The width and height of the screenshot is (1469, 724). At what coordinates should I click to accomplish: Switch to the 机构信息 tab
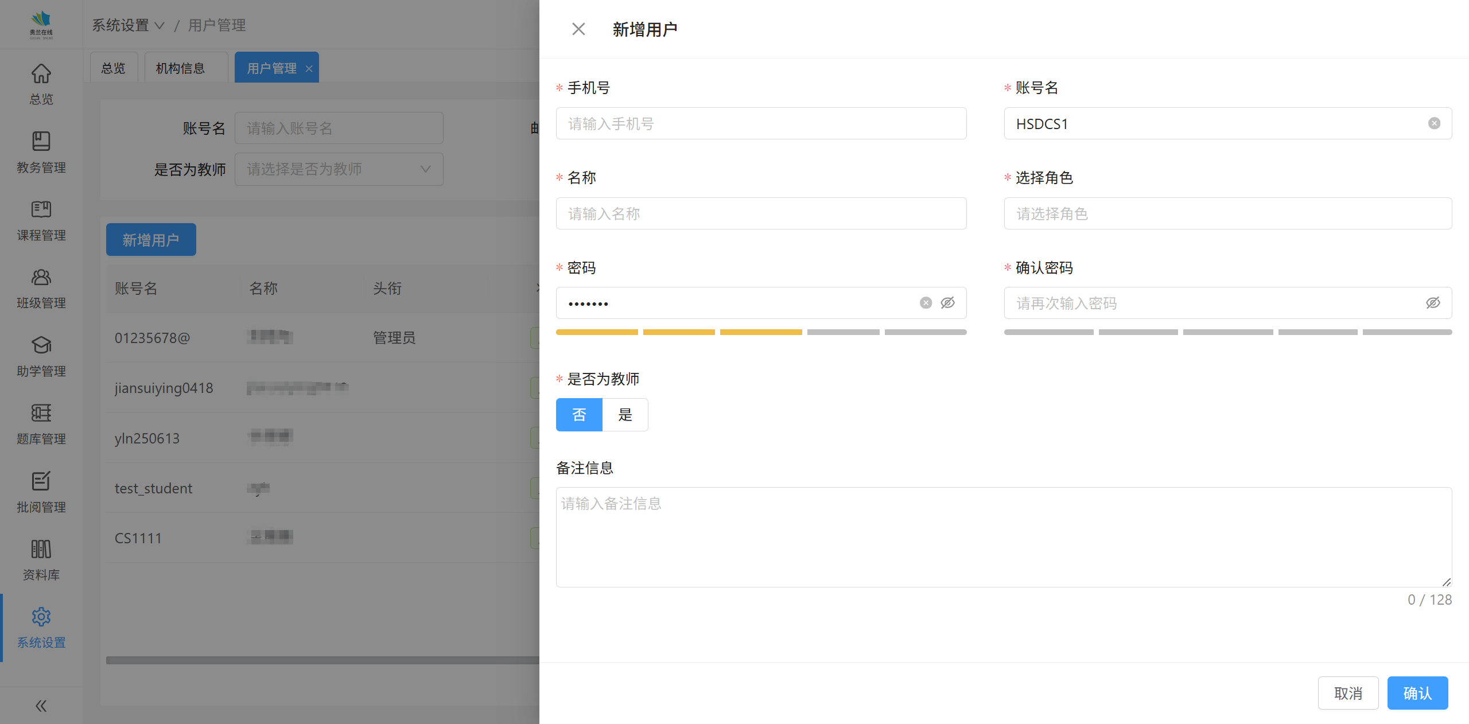tap(180, 68)
